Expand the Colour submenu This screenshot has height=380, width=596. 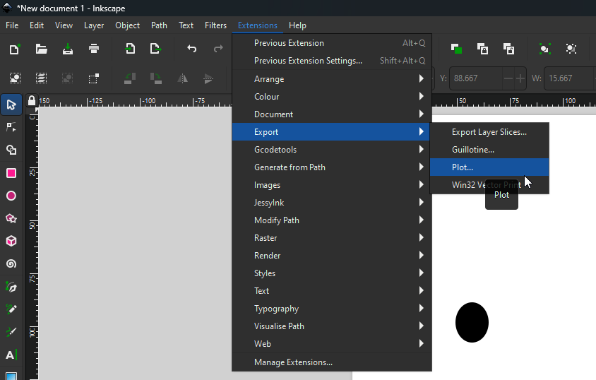(x=331, y=97)
